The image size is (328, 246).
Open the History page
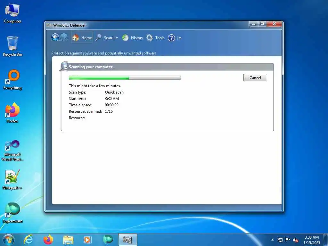133,38
